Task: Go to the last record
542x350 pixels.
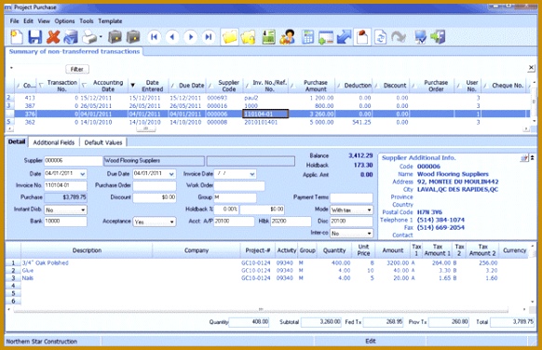Action: tap(209, 37)
